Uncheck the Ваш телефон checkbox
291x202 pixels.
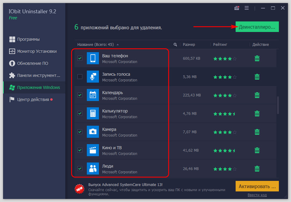click(80, 58)
